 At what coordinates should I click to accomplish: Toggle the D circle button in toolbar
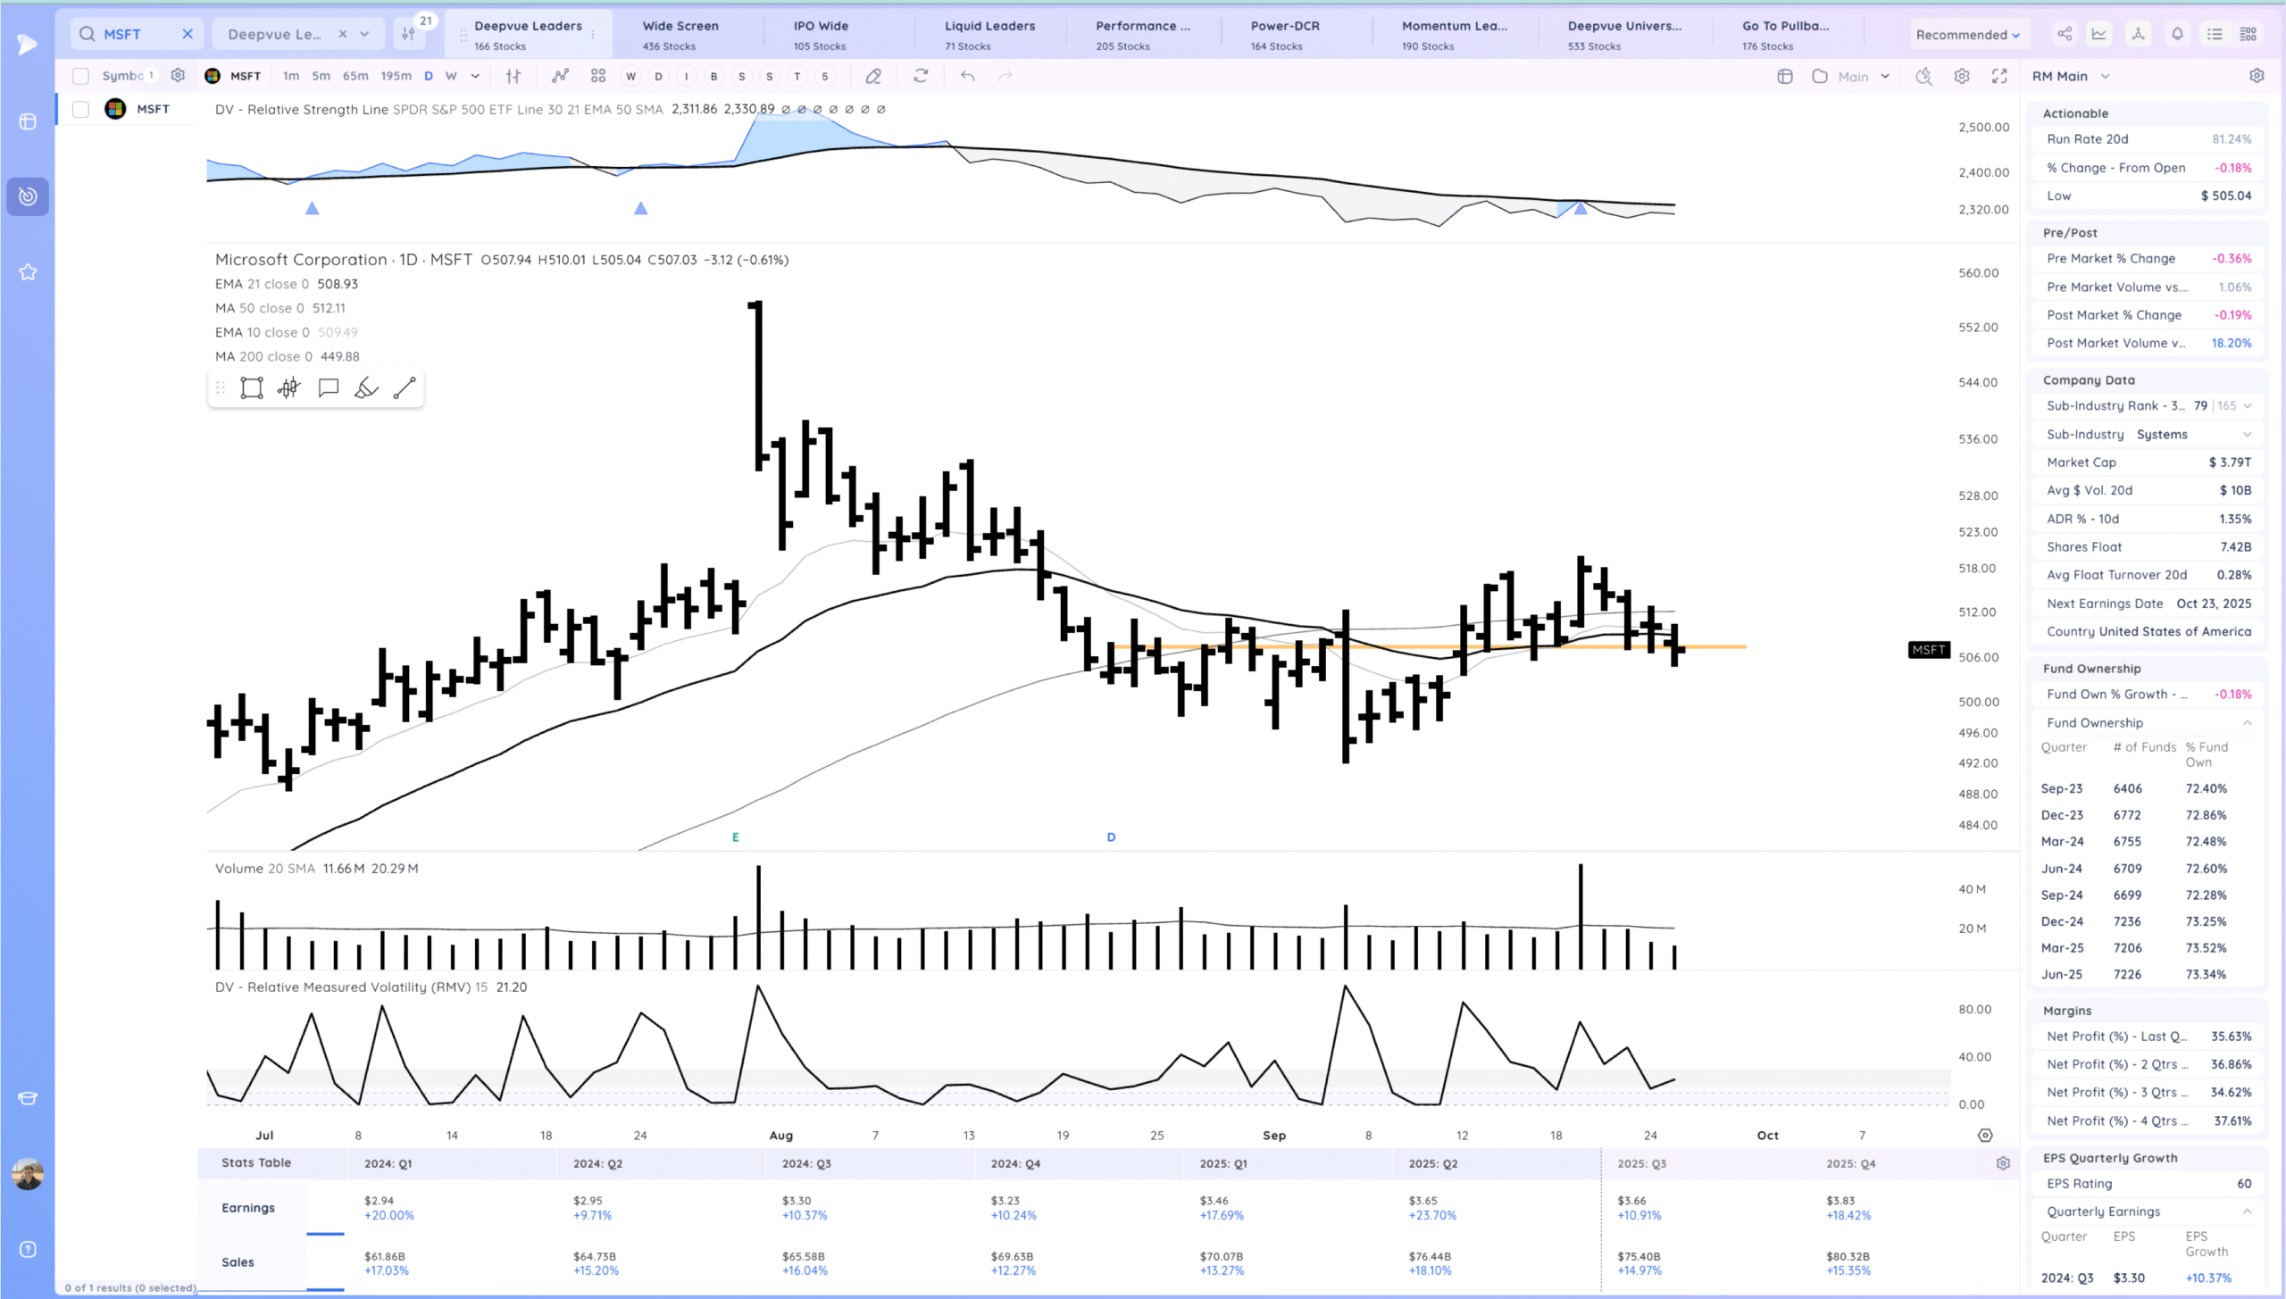tap(658, 76)
